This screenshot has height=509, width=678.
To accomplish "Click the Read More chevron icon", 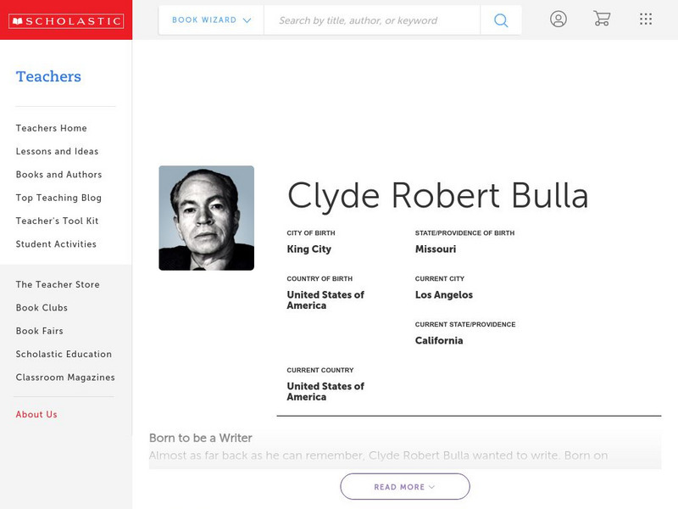I will pos(431,487).
